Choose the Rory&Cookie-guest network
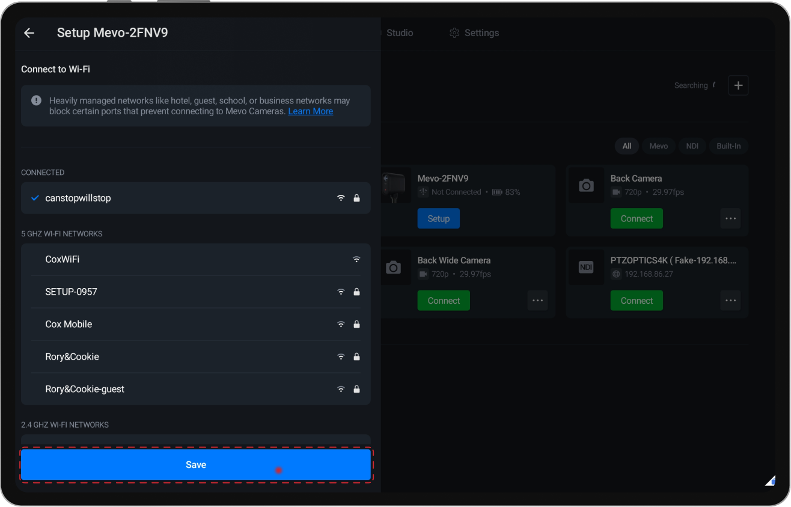This screenshot has width=791, height=507. (196, 389)
